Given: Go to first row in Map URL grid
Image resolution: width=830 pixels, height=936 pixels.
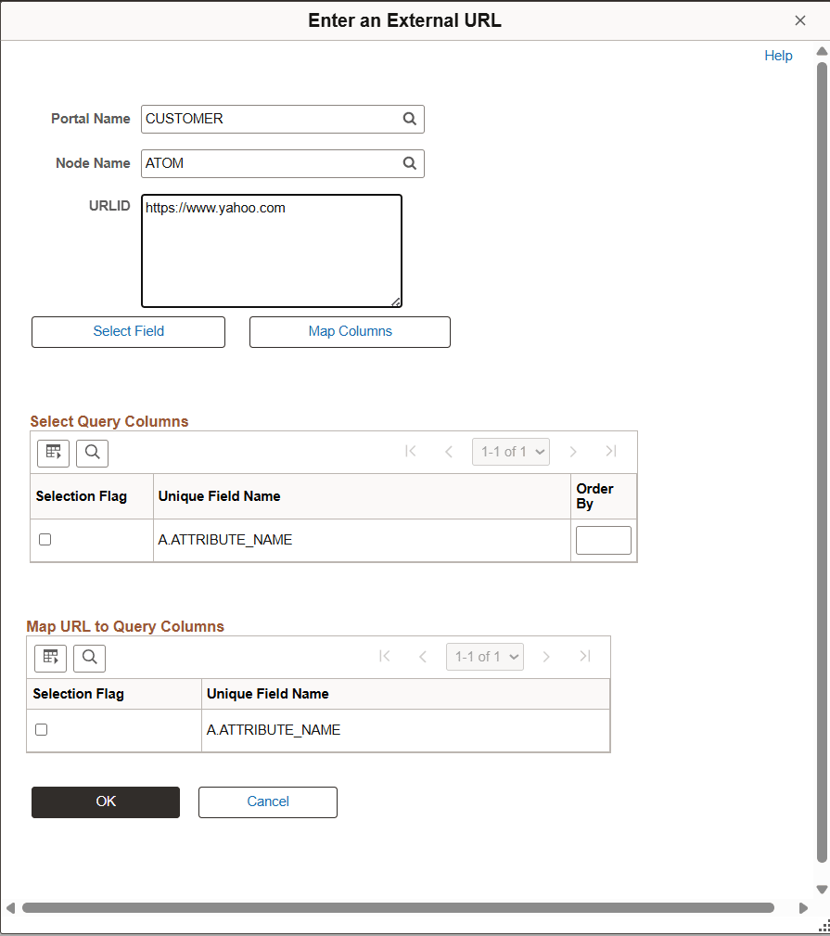Looking at the screenshot, I should [385, 657].
